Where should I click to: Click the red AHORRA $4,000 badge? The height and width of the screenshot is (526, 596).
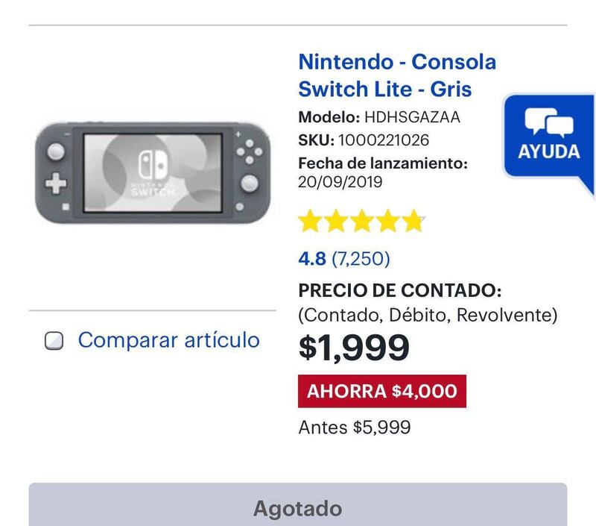[382, 391]
